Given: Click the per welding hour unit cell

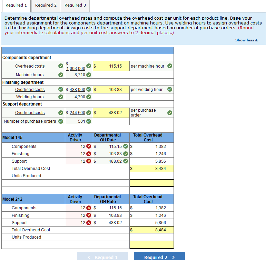Looking at the screenshot, I should click(x=151, y=89).
